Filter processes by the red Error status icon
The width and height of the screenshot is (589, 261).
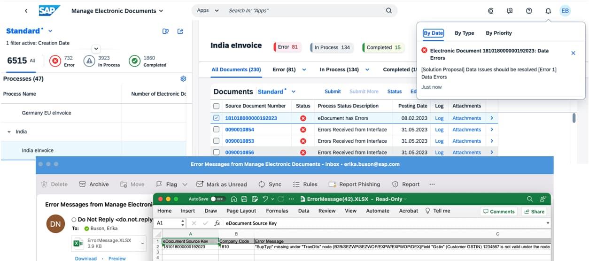pyautogui.click(x=55, y=61)
